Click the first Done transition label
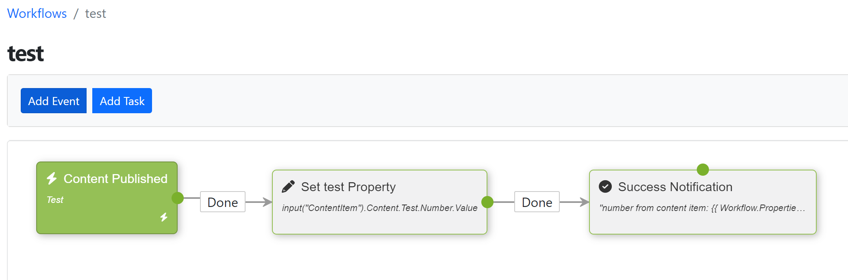 coord(222,202)
